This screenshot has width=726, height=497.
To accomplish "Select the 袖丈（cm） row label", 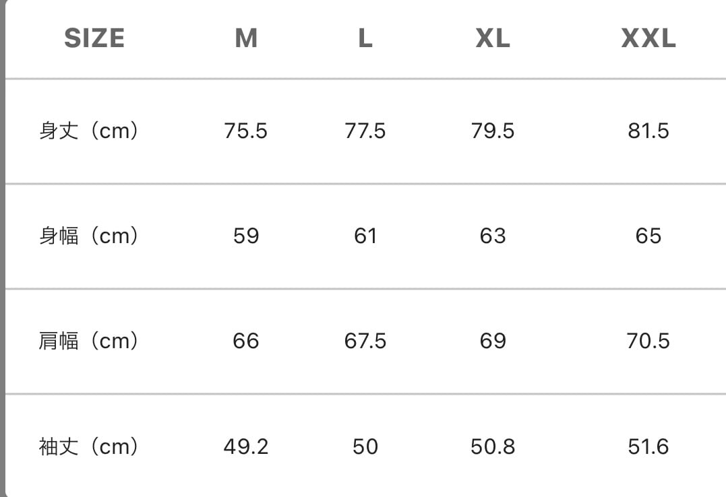I will tap(89, 446).
